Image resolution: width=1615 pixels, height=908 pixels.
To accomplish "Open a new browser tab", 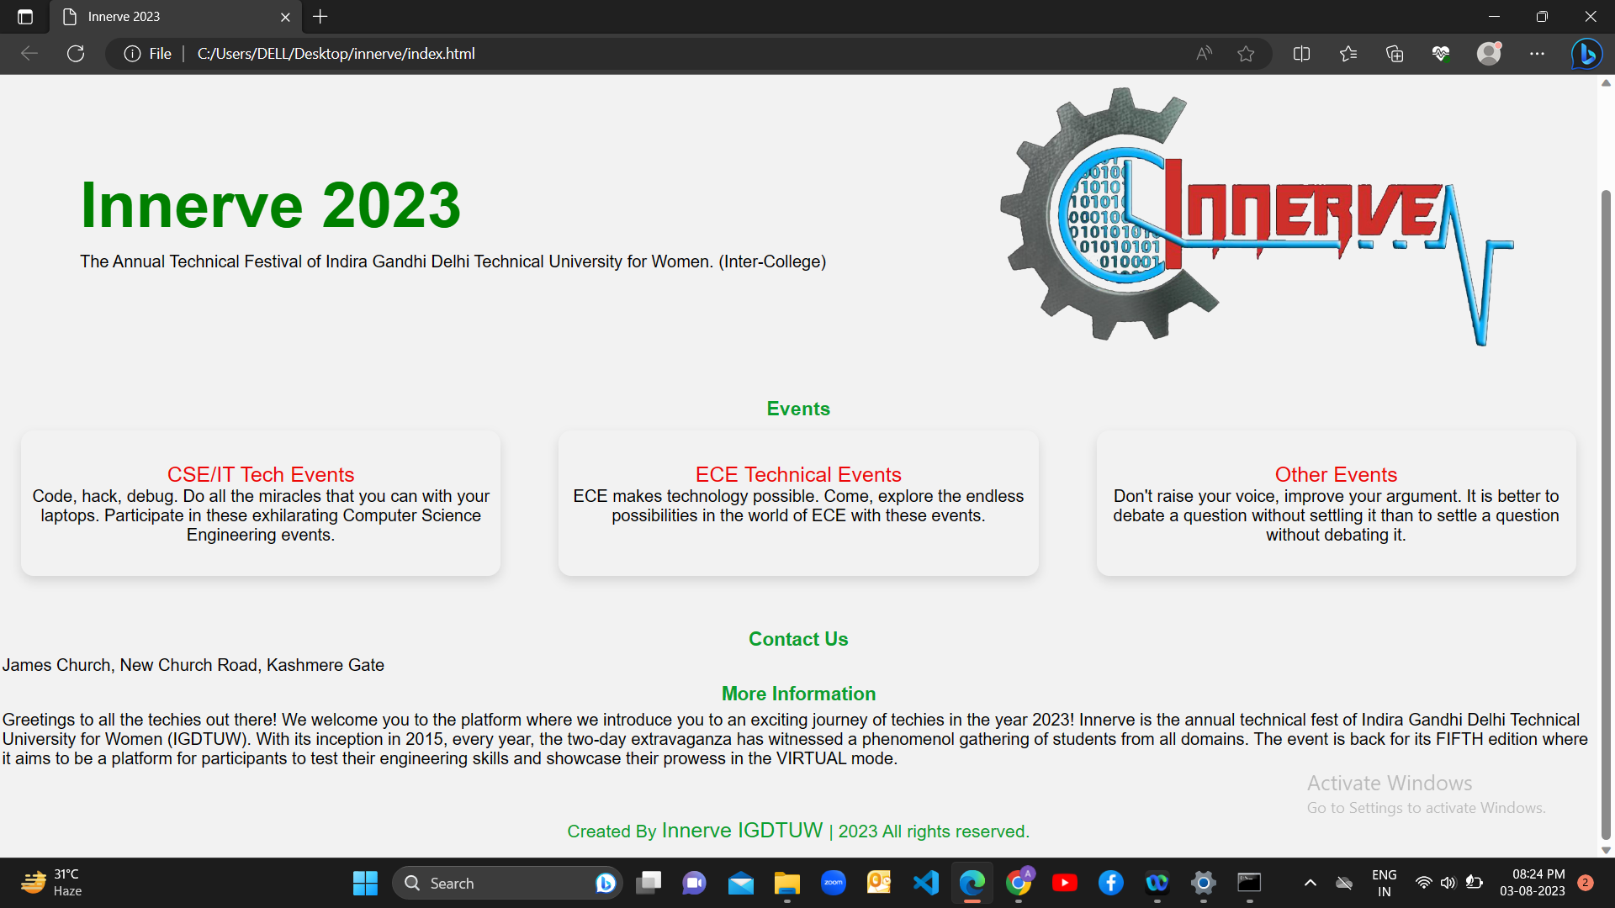I will pyautogui.click(x=320, y=16).
